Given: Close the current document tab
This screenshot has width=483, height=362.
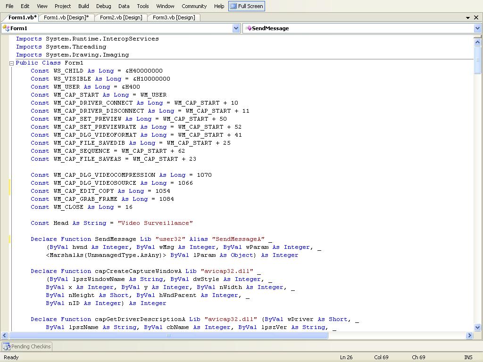Looking at the screenshot, I should click(476, 17).
